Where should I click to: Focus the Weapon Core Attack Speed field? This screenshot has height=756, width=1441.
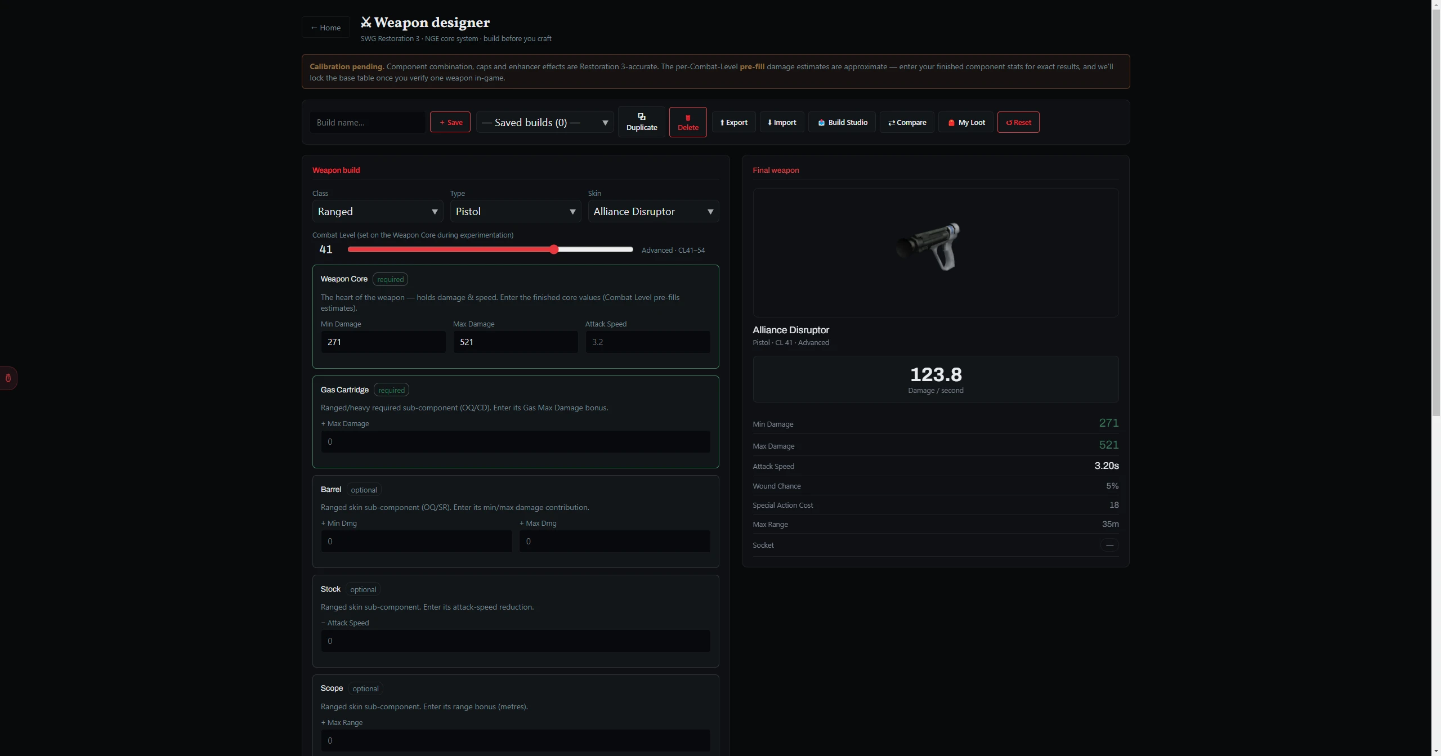(x=648, y=342)
